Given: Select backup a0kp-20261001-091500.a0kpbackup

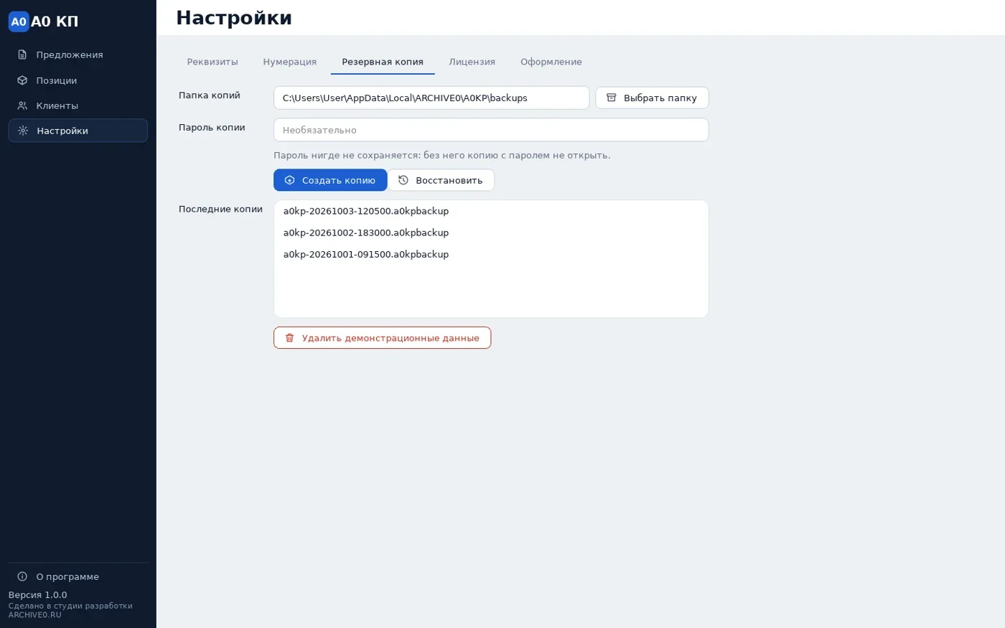Looking at the screenshot, I should (491, 254).
